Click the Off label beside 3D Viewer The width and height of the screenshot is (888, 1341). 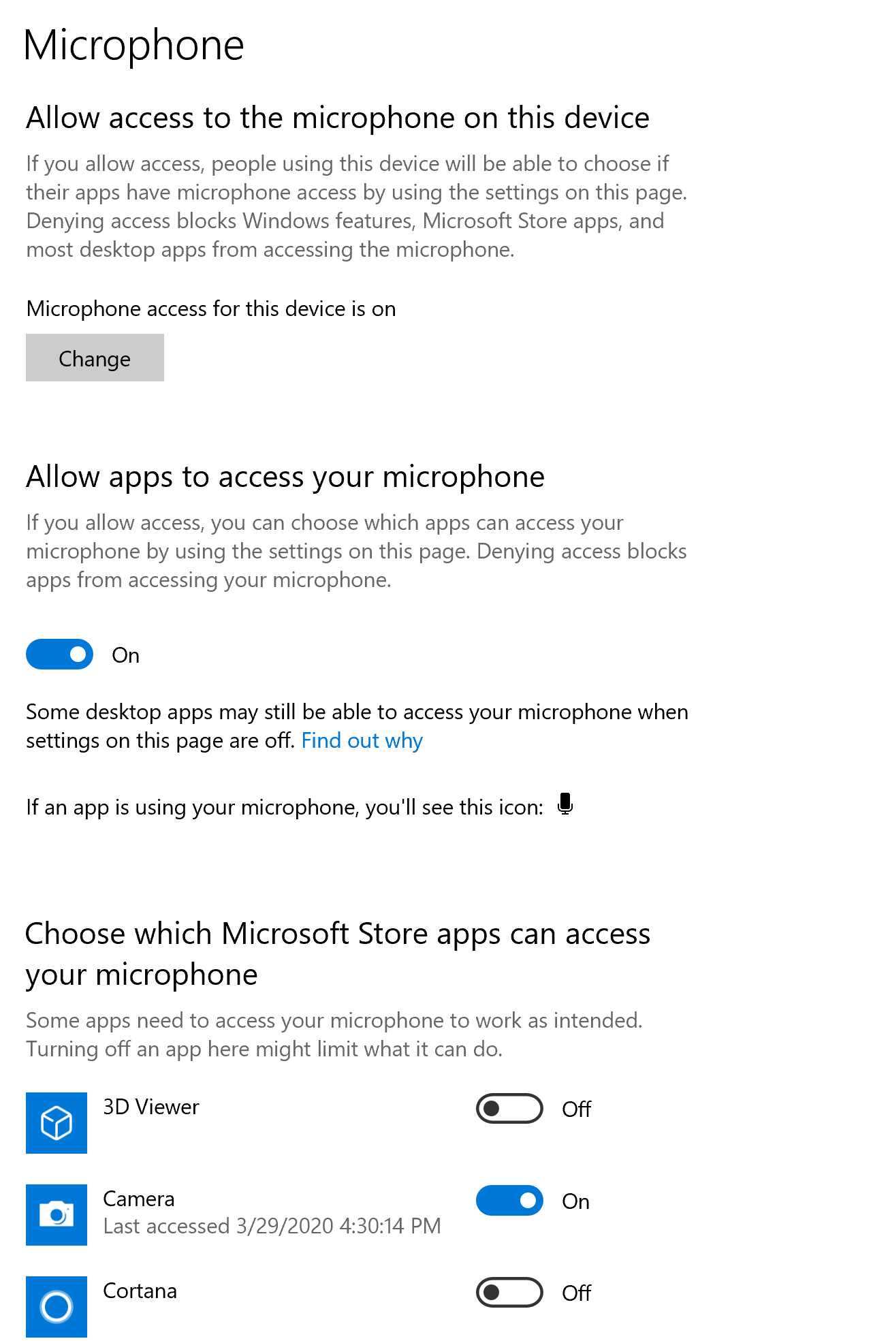(x=576, y=1109)
